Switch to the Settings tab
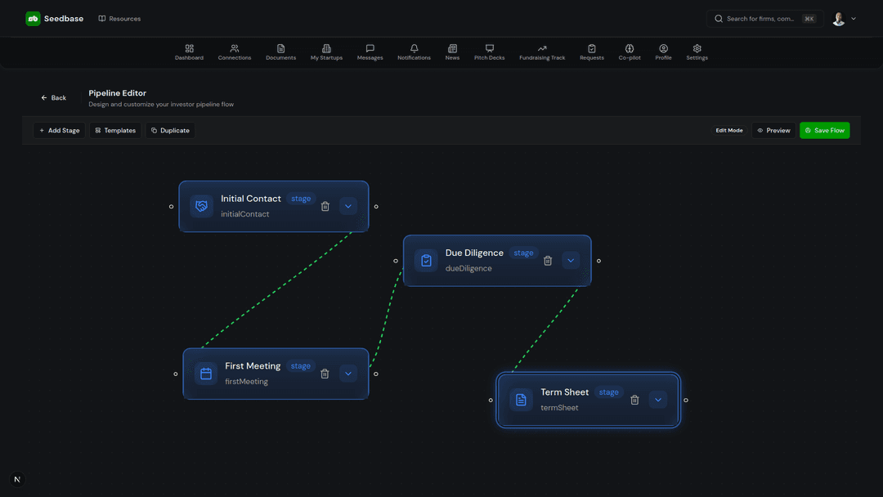The height and width of the screenshot is (497, 883). pos(697,51)
